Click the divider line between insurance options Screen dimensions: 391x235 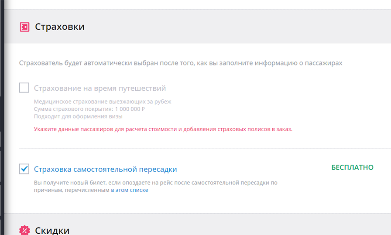205,149
